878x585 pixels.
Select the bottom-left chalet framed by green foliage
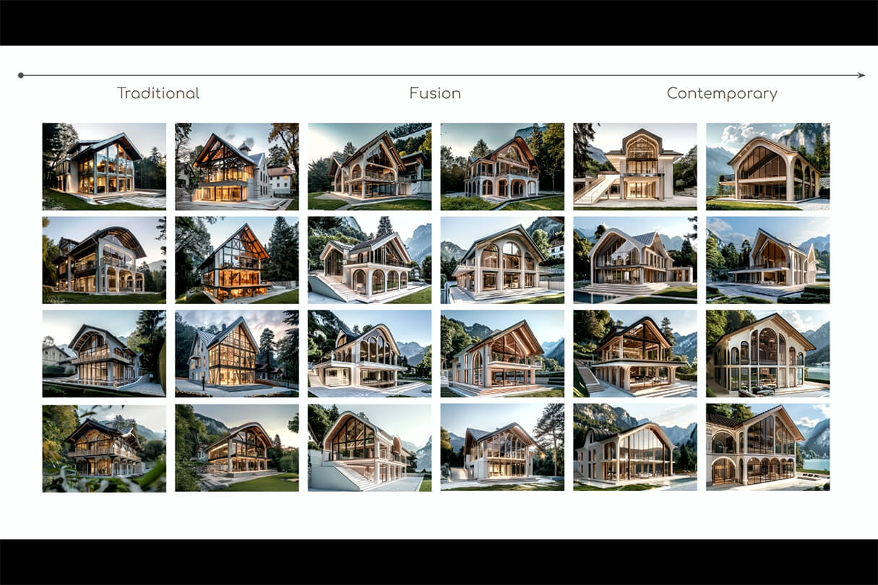coord(104,448)
